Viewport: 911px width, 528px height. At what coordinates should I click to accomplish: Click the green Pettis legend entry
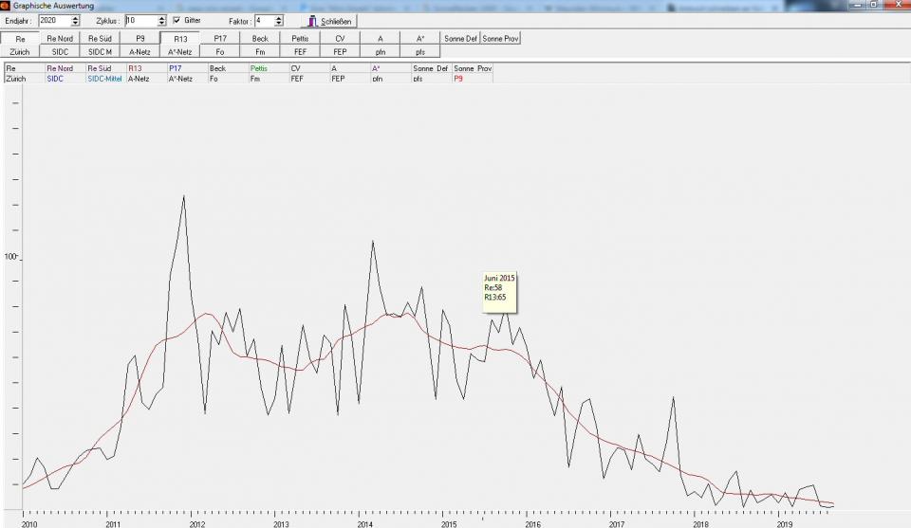[259, 69]
